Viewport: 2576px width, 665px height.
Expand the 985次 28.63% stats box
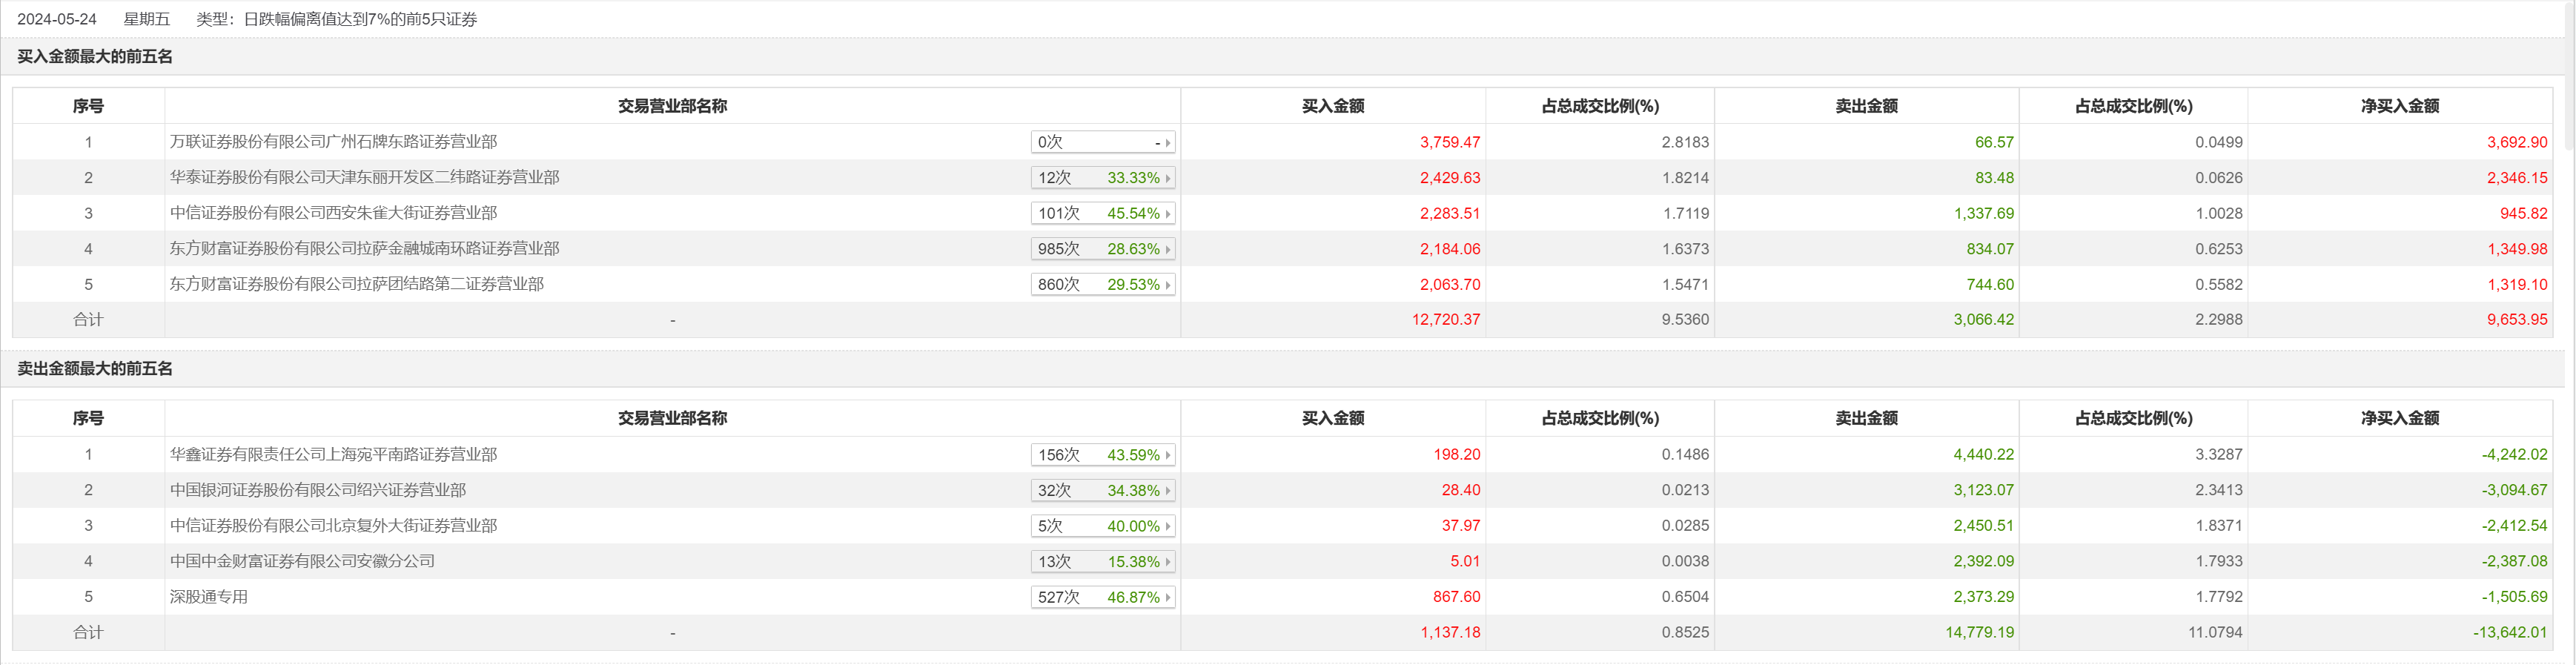pyautogui.click(x=1102, y=249)
